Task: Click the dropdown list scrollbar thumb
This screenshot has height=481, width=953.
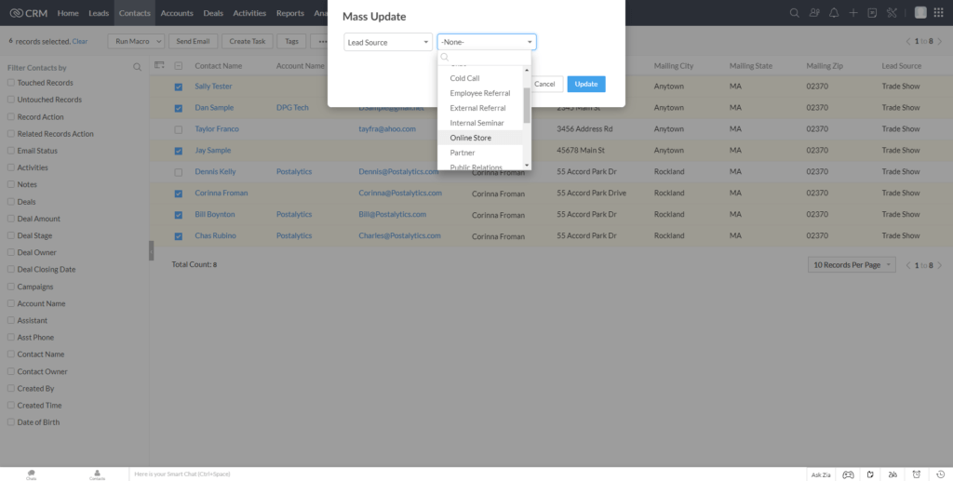Action: pos(527,105)
